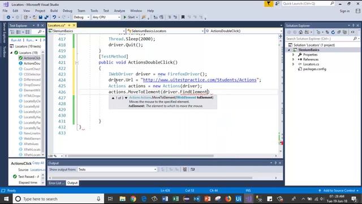Click the group-by icon in Test Explorer toolbar

[19, 32]
